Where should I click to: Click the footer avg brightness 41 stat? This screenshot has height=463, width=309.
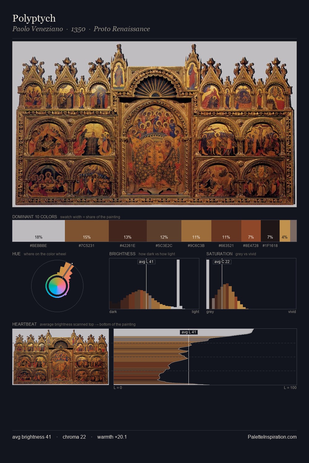coord(32,437)
